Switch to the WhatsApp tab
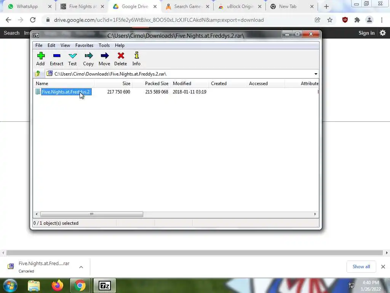The width and height of the screenshot is (390, 293). click(x=27, y=6)
